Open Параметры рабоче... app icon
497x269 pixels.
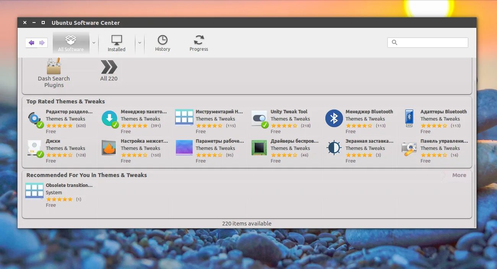click(x=184, y=147)
